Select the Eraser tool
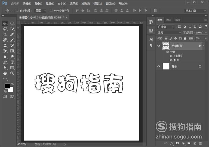This screenshot has height=147, width=209. (5, 51)
